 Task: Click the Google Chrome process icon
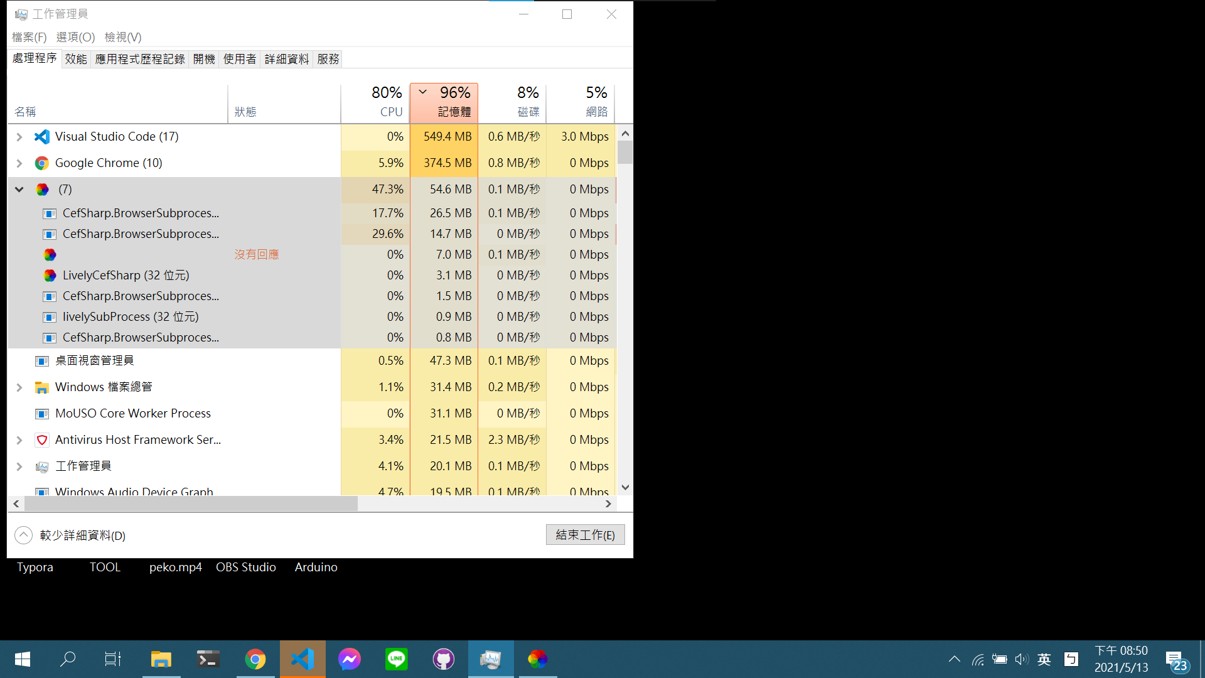[42, 163]
